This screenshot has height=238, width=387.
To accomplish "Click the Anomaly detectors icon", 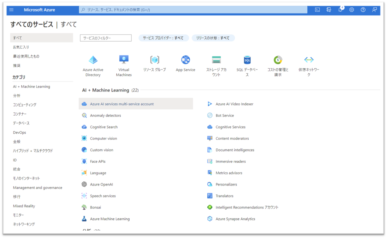I will 84,115.
